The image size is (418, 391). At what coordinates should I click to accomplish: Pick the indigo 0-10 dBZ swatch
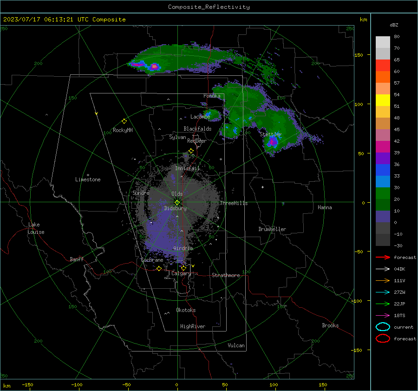point(383,217)
